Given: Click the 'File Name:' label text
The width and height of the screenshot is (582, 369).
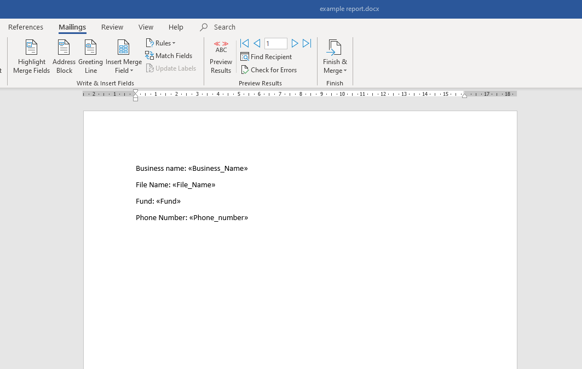Looking at the screenshot, I should (x=153, y=185).
